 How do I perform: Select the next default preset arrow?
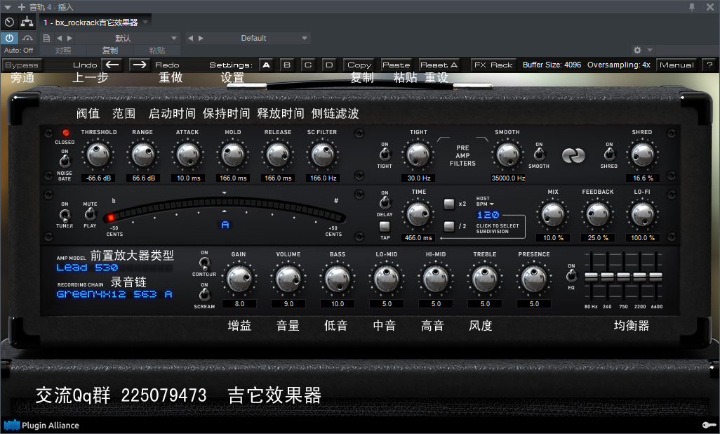pyautogui.click(x=69, y=38)
